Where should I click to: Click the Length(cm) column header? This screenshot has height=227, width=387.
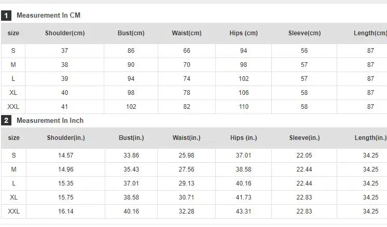tap(370, 33)
